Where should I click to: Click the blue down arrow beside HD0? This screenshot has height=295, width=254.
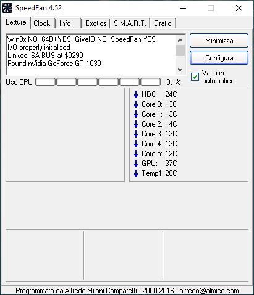point(136,94)
